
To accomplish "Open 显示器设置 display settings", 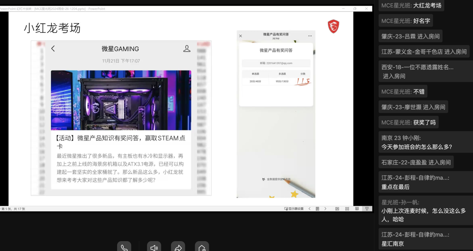I will tap(294, 209).
